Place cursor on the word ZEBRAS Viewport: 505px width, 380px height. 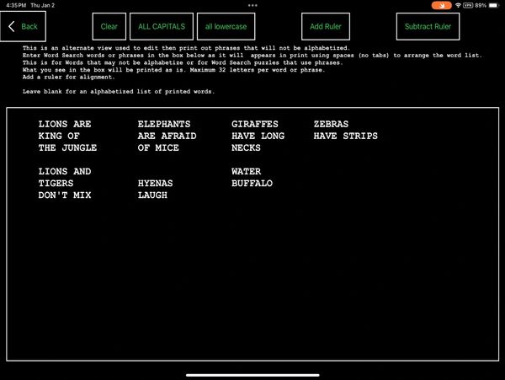click(331, 124)
